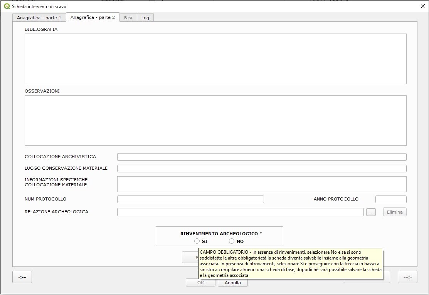Close the Scheda intervento di scavo dialog
Image resolution: width=429 pixels, height=295 pixels.
(x=422, y=7)
